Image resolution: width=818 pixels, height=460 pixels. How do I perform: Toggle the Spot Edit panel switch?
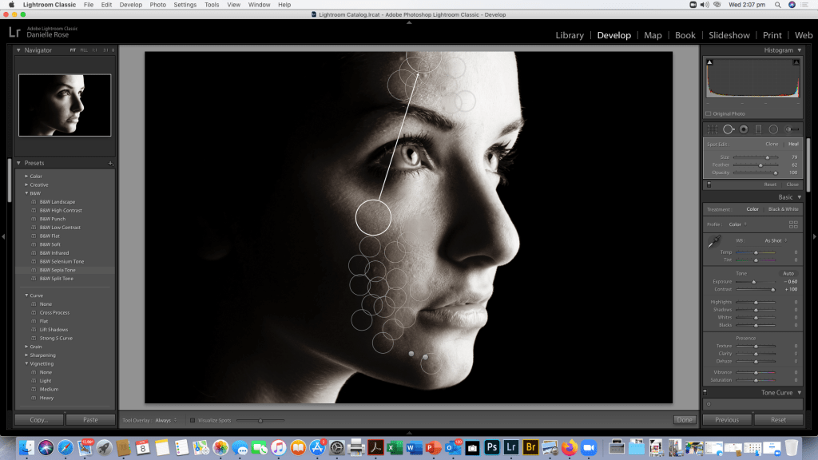707,184
